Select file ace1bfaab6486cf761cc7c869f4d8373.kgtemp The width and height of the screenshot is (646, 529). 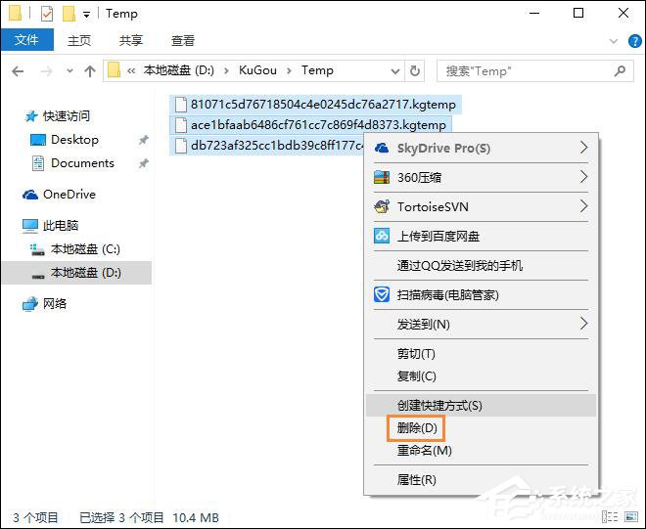tap(310, 125)
